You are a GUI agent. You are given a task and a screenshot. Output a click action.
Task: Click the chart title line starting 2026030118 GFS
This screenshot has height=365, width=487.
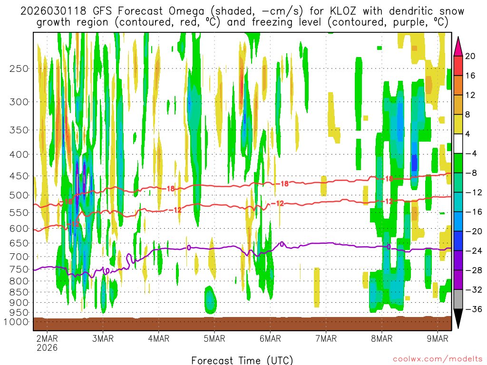[242, 11]
